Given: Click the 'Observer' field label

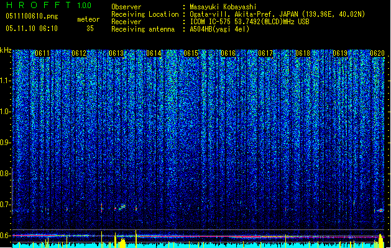Looking at the screenshot, I should coord(126,7).
